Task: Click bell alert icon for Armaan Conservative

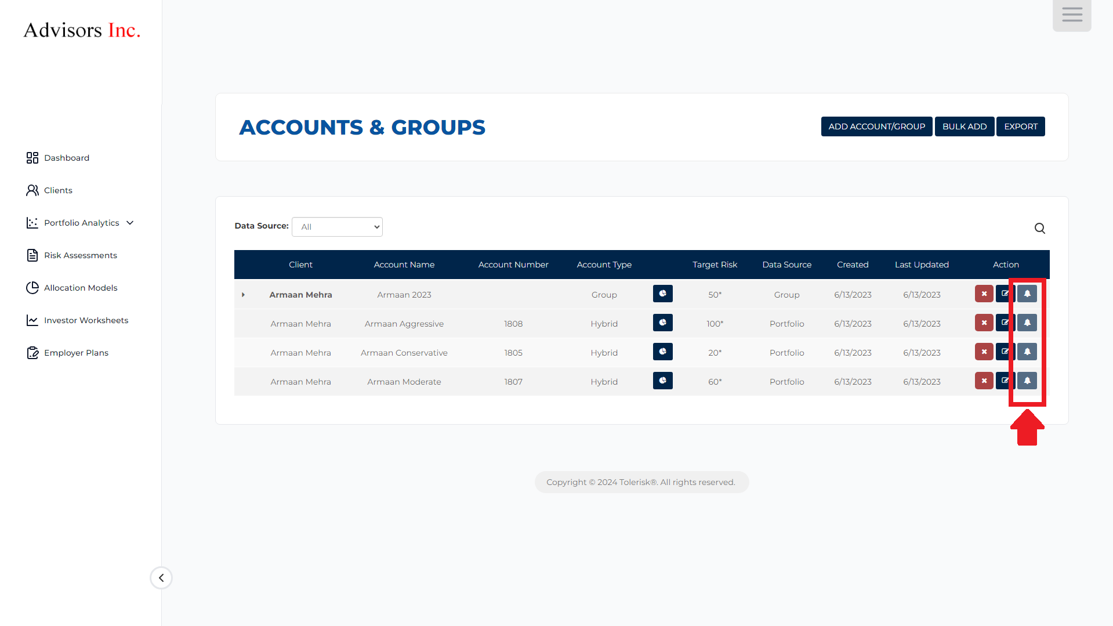Action: point(1027,352)
